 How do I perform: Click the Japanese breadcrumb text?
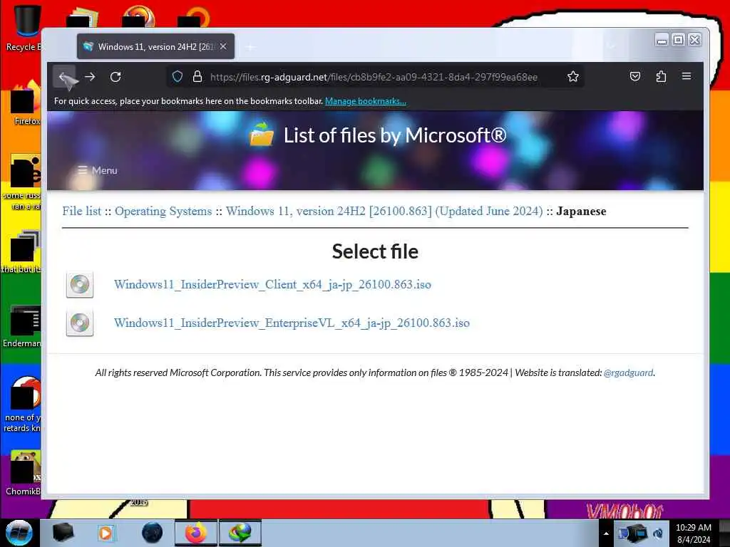(x=581, y=211)
